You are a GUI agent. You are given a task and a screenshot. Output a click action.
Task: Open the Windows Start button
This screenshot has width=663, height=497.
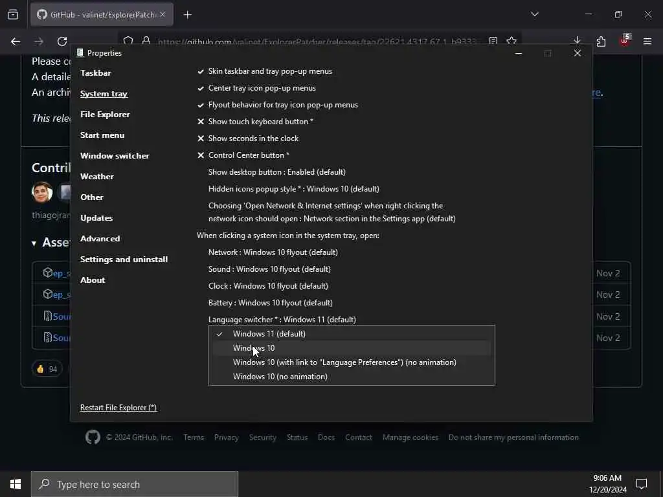click(16, 484)
